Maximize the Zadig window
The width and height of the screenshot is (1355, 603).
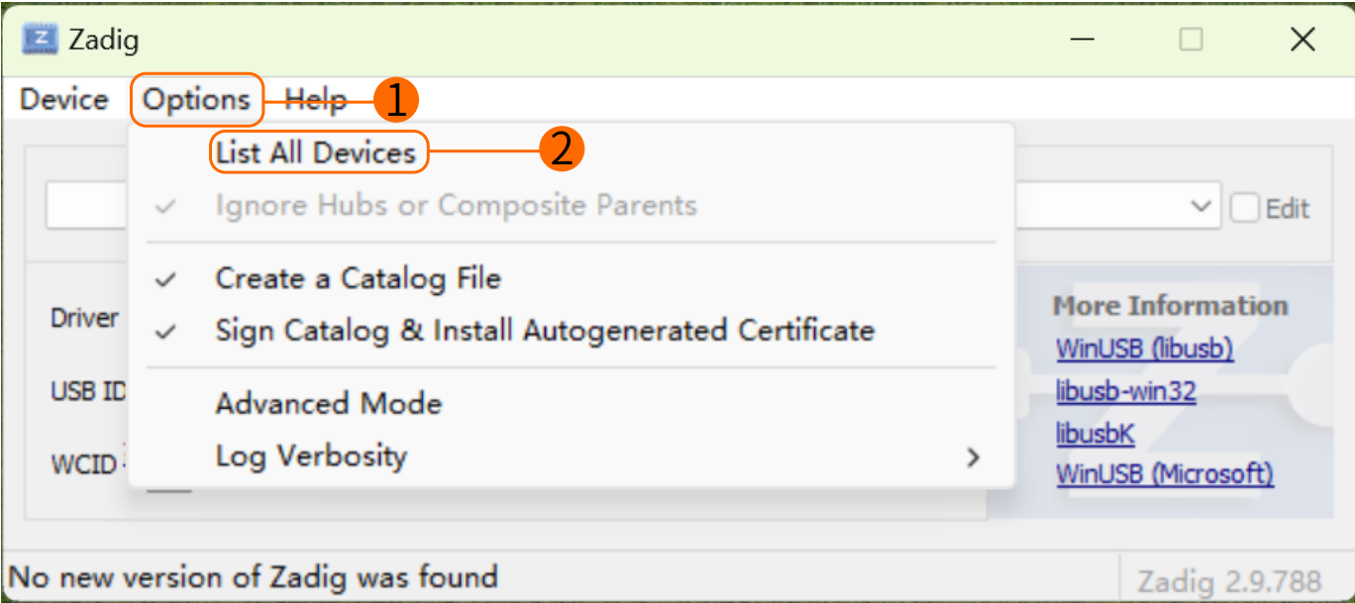[1191, 40]
